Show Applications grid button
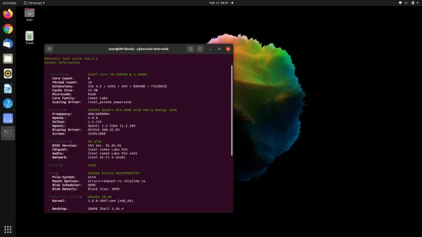Viewport: 422px width, 237px height. [8, 229]
